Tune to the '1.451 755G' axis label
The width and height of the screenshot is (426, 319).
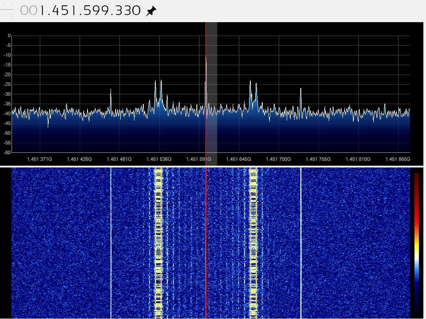click(x=318, y=159)
